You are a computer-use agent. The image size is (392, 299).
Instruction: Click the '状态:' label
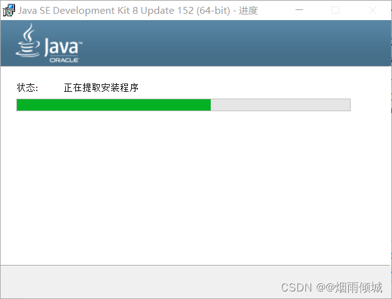tap(27, 88)
